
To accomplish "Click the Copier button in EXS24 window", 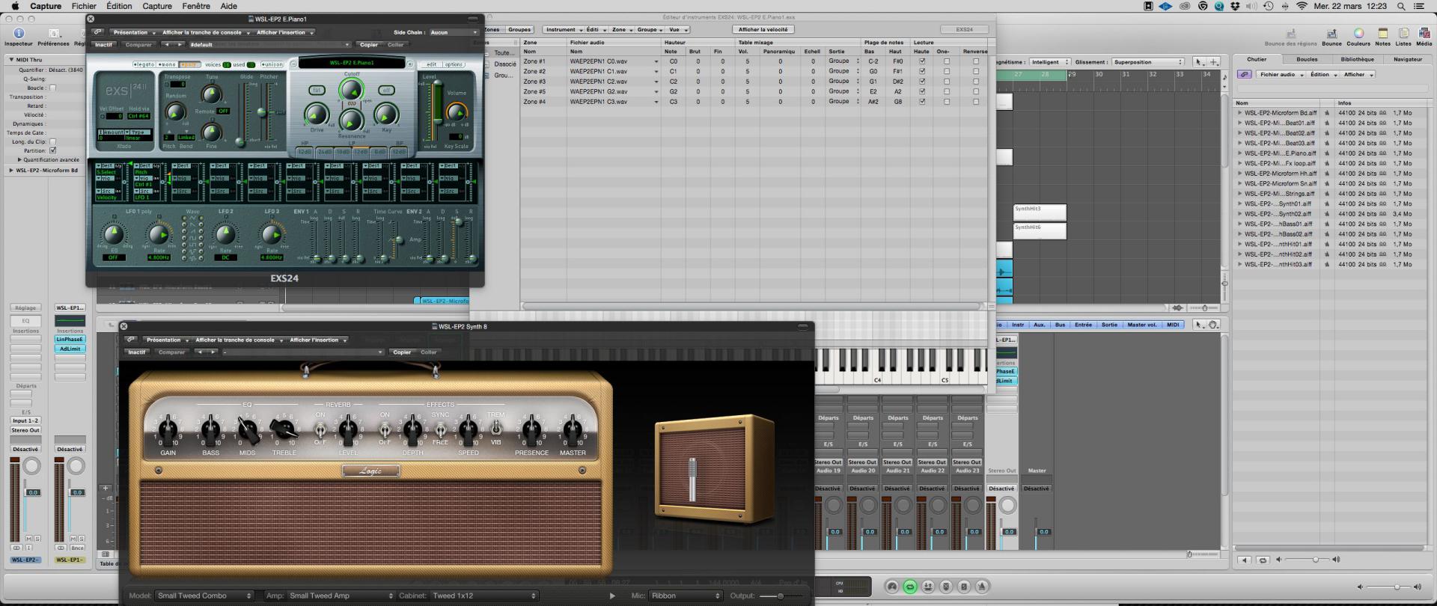I will pos(369,45).
